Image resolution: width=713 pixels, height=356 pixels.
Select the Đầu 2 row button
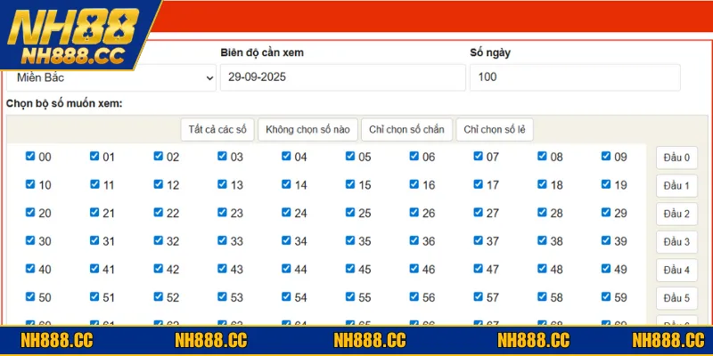tap(676, 214)
